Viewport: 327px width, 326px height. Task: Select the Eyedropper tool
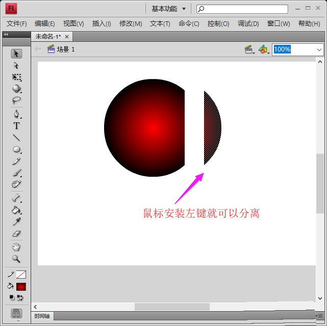[16, 222]
